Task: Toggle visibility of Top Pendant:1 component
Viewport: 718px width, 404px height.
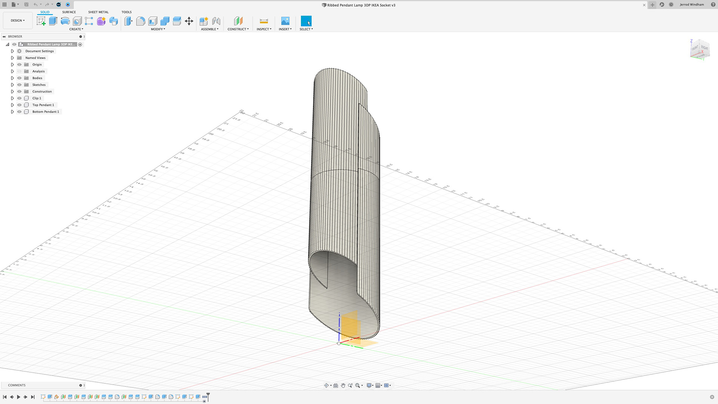Action: pyautogui.click(x=19, y=105)
